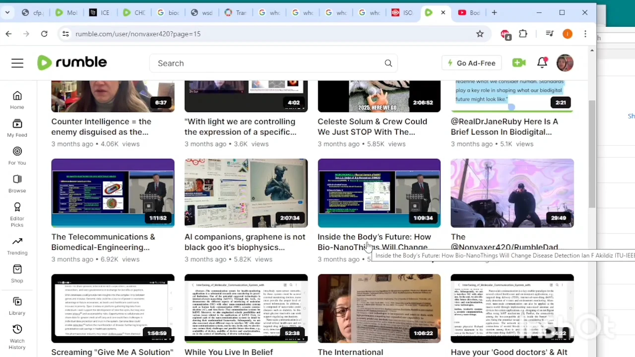The height and width of the screenshot is (357, 635).
Task: Click the Rumble logo
Action: [72, 62]
